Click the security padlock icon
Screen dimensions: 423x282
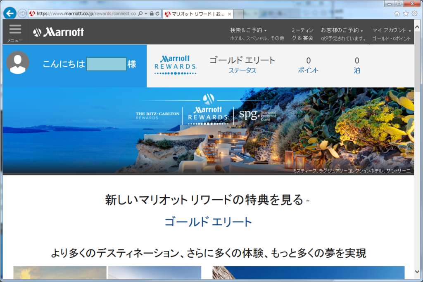[x=152, y=14]
